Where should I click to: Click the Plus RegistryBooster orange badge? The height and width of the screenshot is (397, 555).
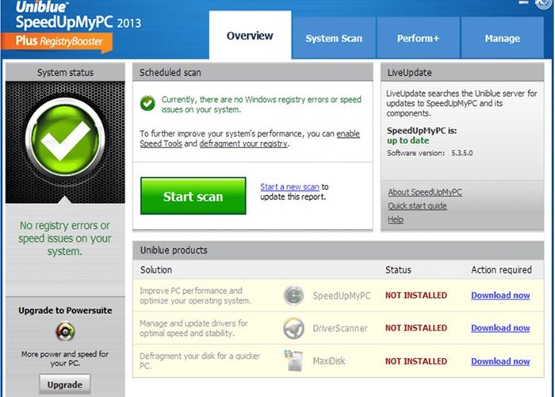57,42
